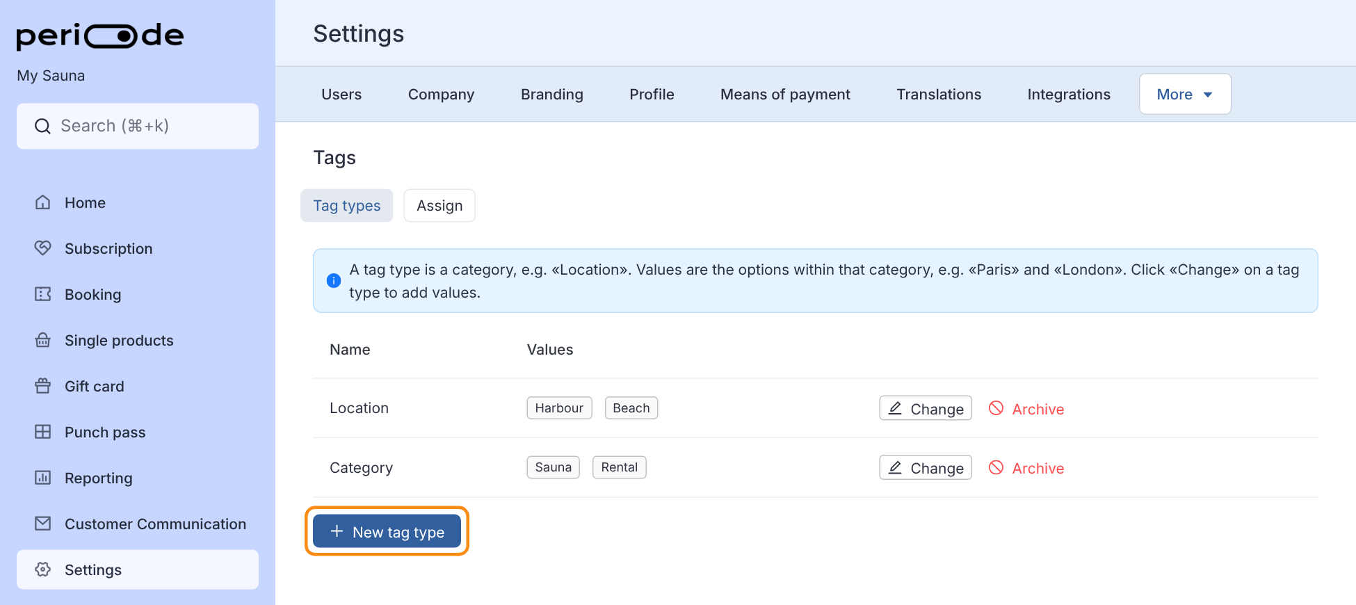Click the Punch pass grid icon
The image size is (1356, 605).
[x=43, y=432]
